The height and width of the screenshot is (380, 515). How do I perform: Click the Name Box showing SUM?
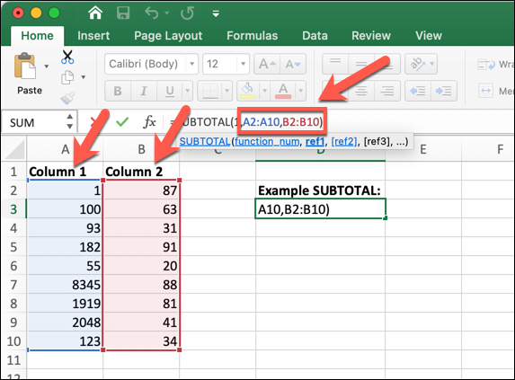tap(32, 123)
